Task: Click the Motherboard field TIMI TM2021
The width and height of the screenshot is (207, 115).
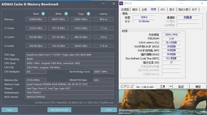Action: pyautogui.click(x=70, y=93)
